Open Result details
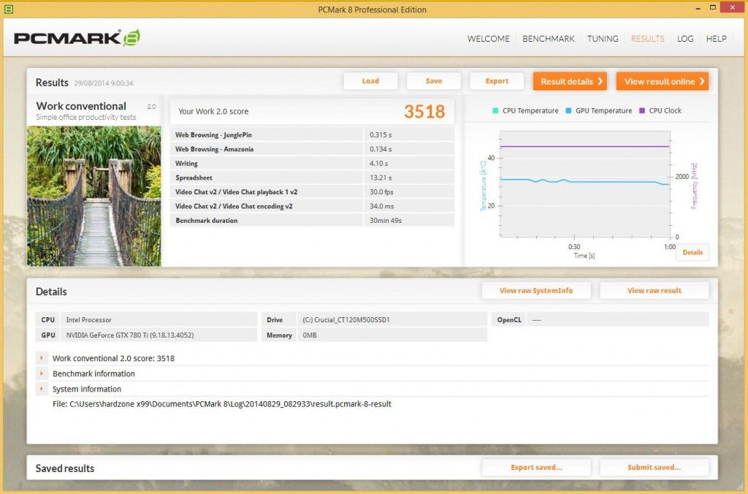Image resolution: width=748 pixels, height=494 pixels. [570, 82]
